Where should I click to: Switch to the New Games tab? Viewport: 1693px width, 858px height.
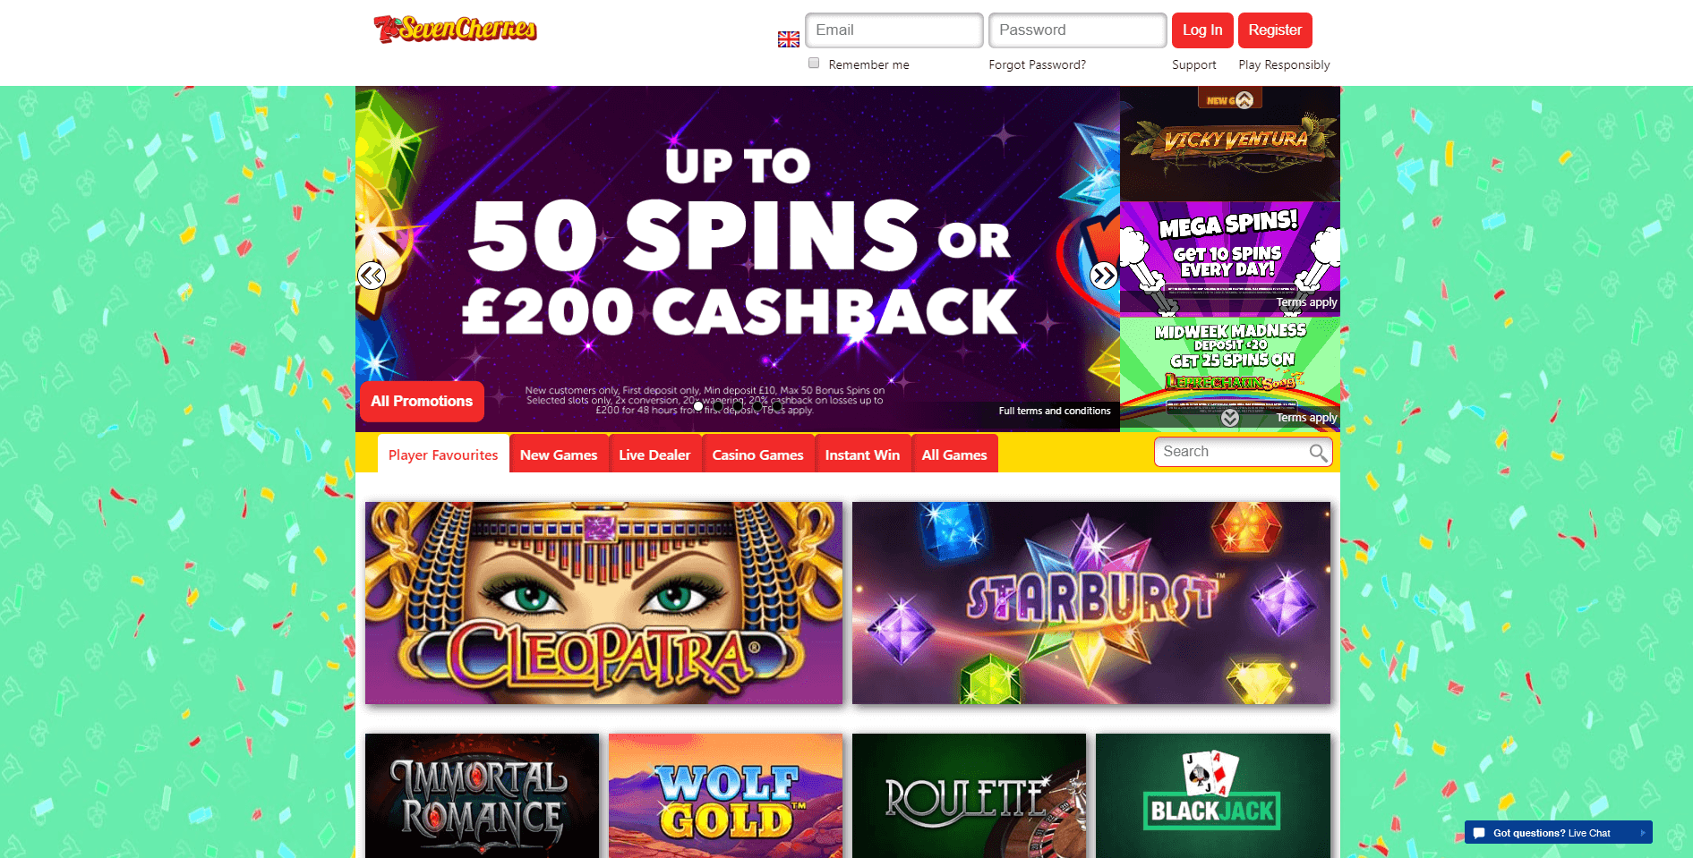pos(559,454)
